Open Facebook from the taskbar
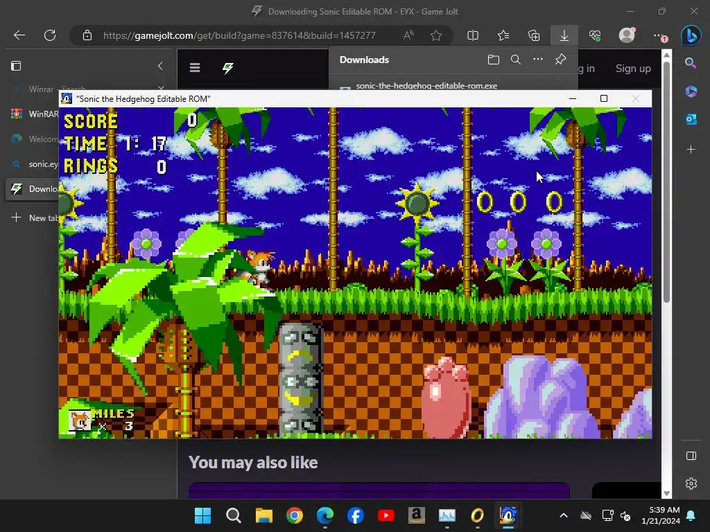The height and width of the screenshot is (532, 710). click(x=356, y=515)
